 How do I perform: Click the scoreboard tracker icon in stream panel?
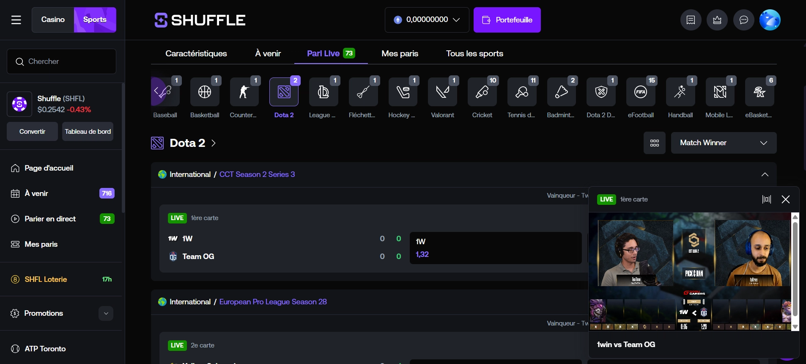(x=767, y=199)
